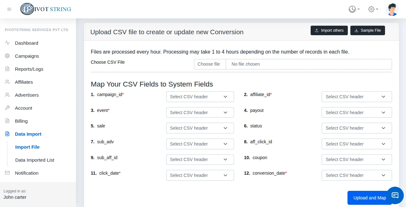Open the Dashboard activity icon in sidebar

[7, 43]
